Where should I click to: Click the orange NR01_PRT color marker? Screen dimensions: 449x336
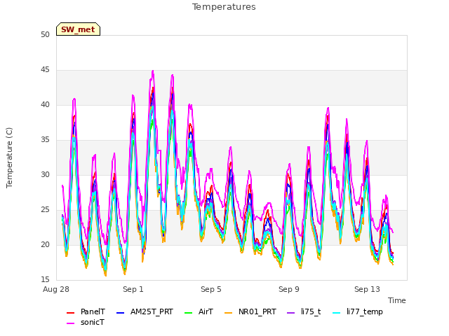coord(228,313)
